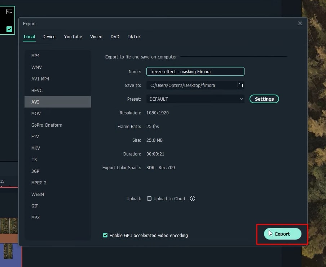Screen dimensions: 326x267
Task: Select MP3 format
Action: pos(58,217)
